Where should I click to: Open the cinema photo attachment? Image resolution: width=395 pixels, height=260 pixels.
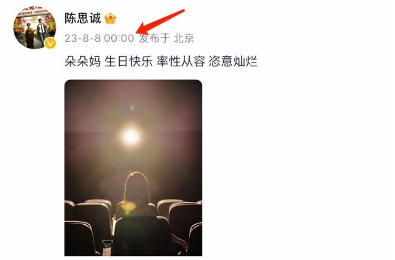pos(133,167)
